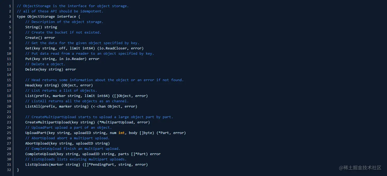The image size is (387, 176).
Task: Click the String() method declaration
Action: click(41, 27)
